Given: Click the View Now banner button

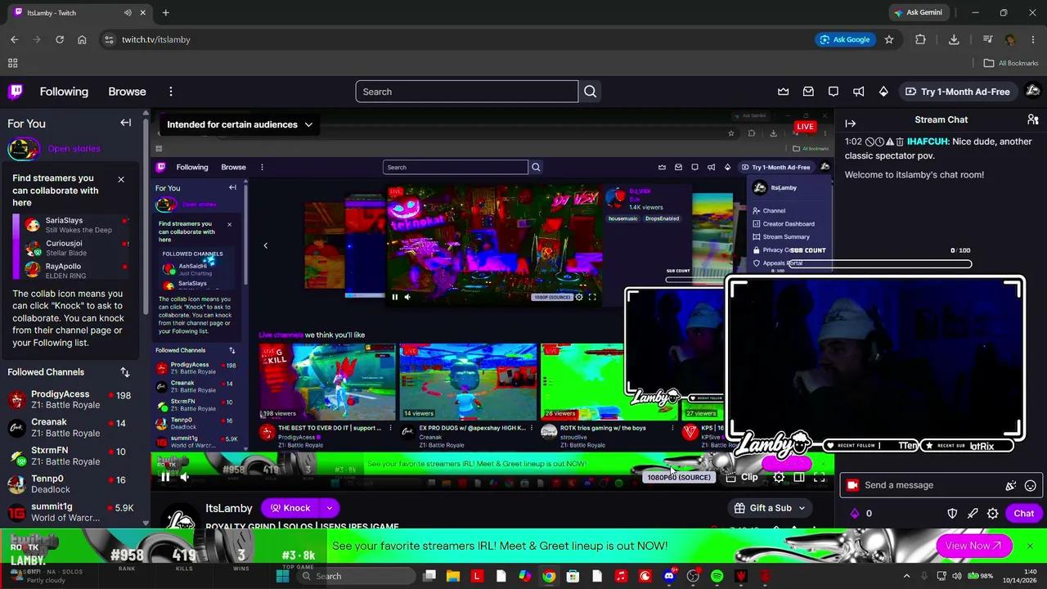Looking at the screenshot, I should (973, 546).
